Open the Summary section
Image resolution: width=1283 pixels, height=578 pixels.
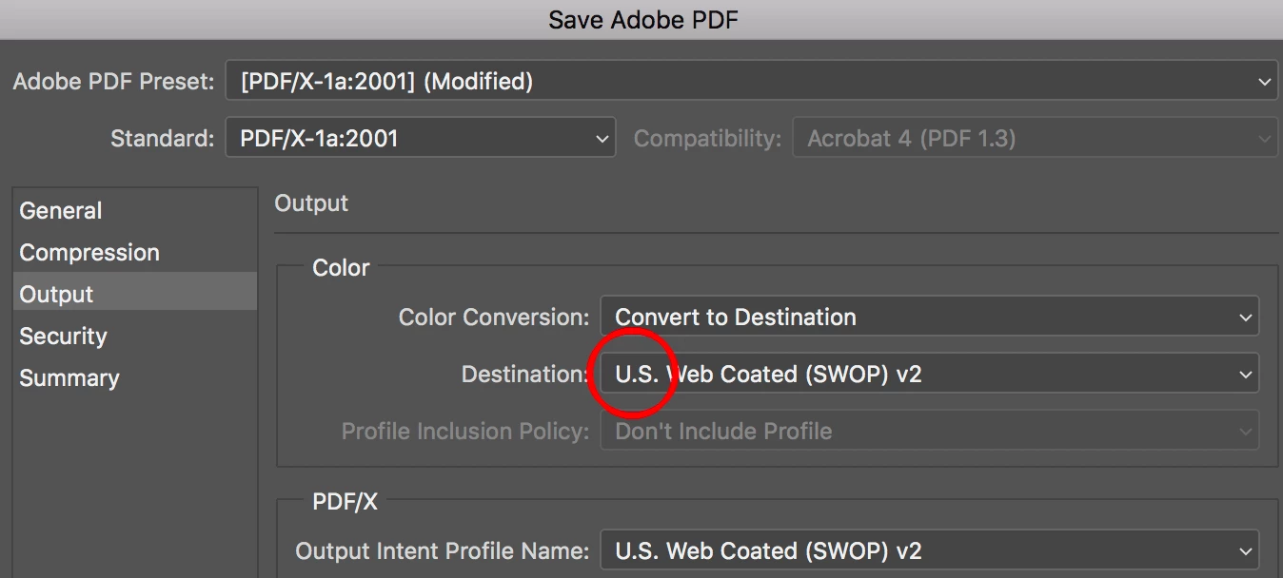(69, 378)
